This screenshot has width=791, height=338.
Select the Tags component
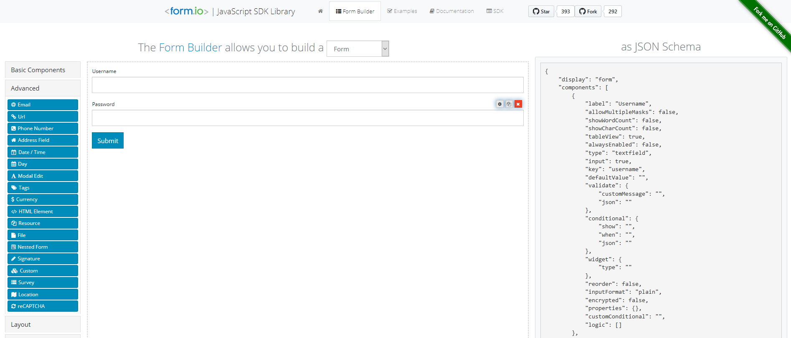[43, 188]
